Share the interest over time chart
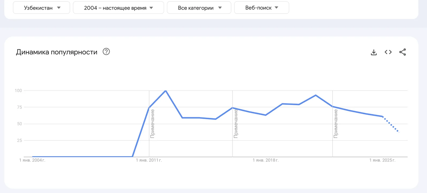The width and height of the screenshot is (427, 193). 402,52
